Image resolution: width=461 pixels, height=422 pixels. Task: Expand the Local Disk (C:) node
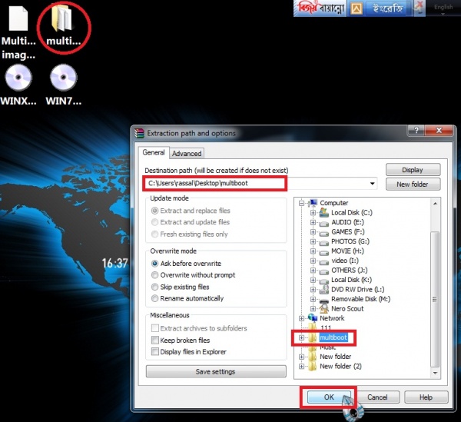[313, 213]
